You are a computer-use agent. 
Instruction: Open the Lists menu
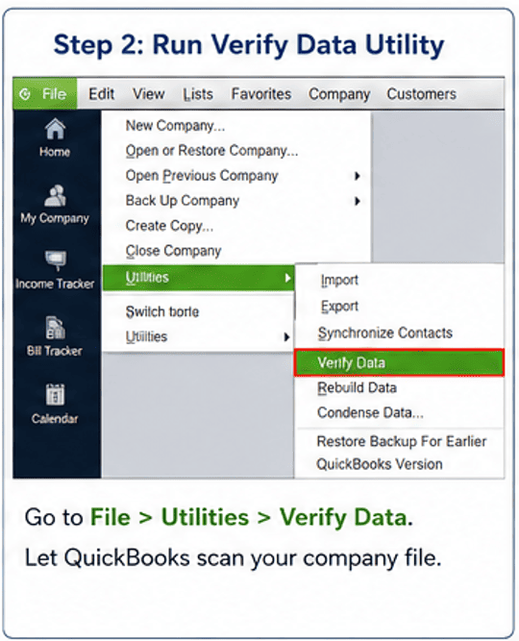click(x=198, y=94)
